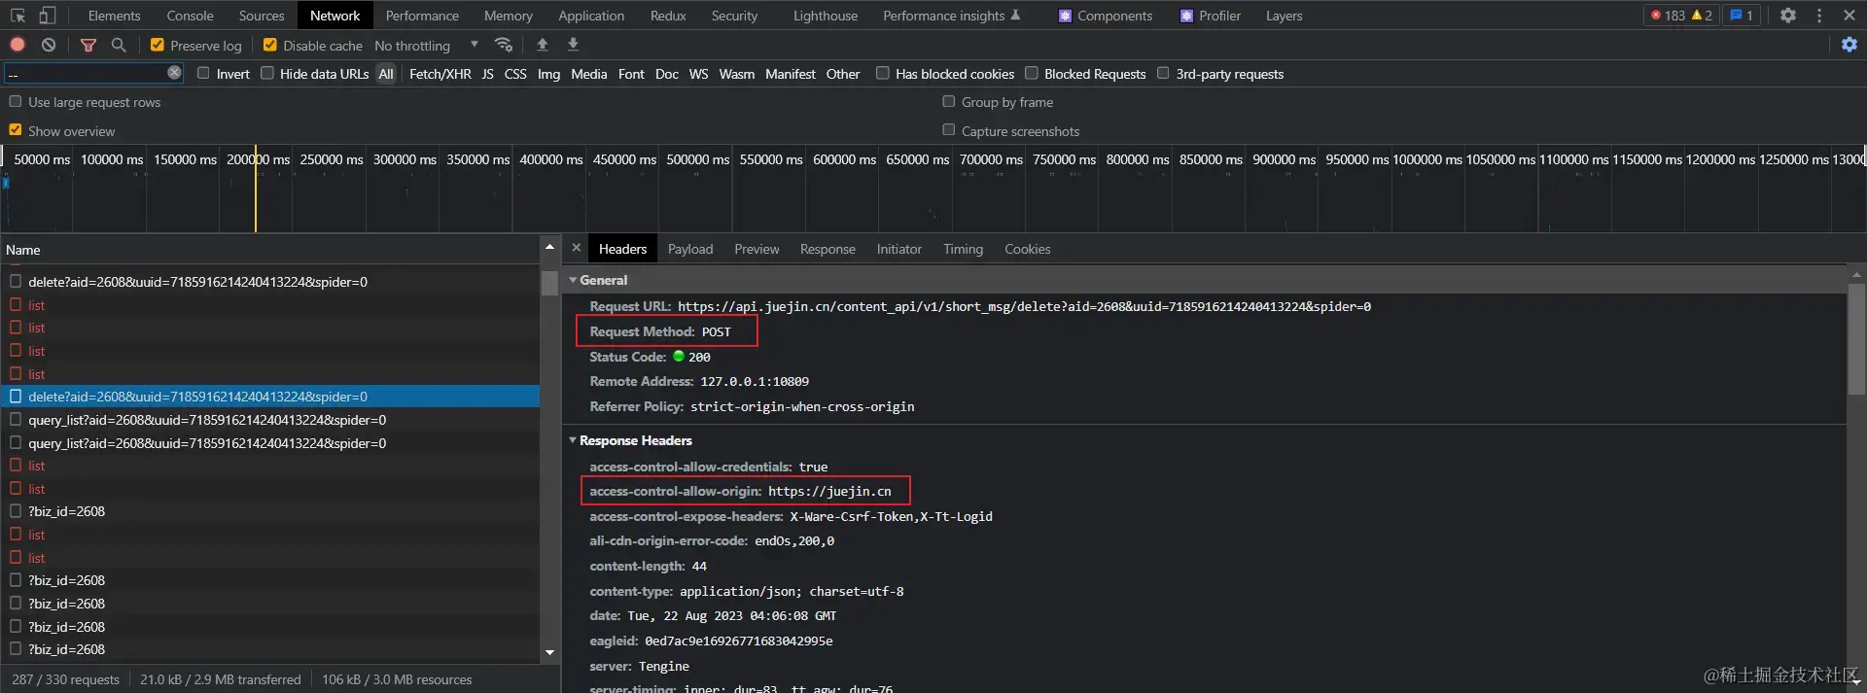Enable Has blocked cookies filter

pos(883,73)
